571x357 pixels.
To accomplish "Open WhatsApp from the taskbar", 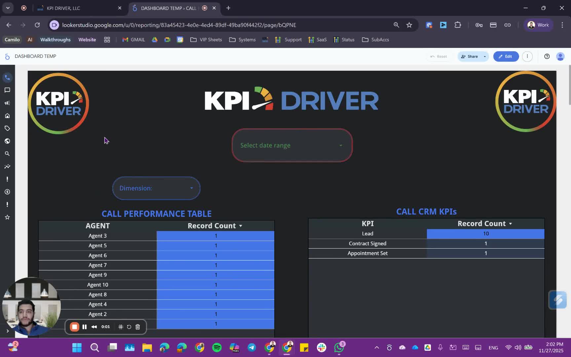I will click(x=339, y=348).
